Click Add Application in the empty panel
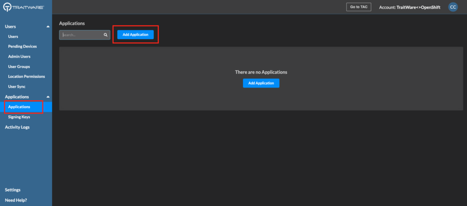Screen dimensions: 467x206 tap(261, 83)
